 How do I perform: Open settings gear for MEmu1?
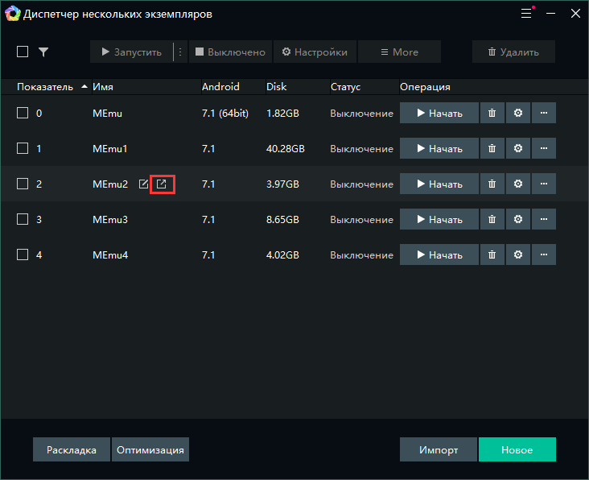click(x=517, y=149)
